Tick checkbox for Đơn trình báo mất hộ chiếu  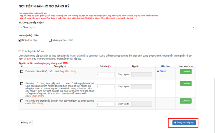click(22, 71)
